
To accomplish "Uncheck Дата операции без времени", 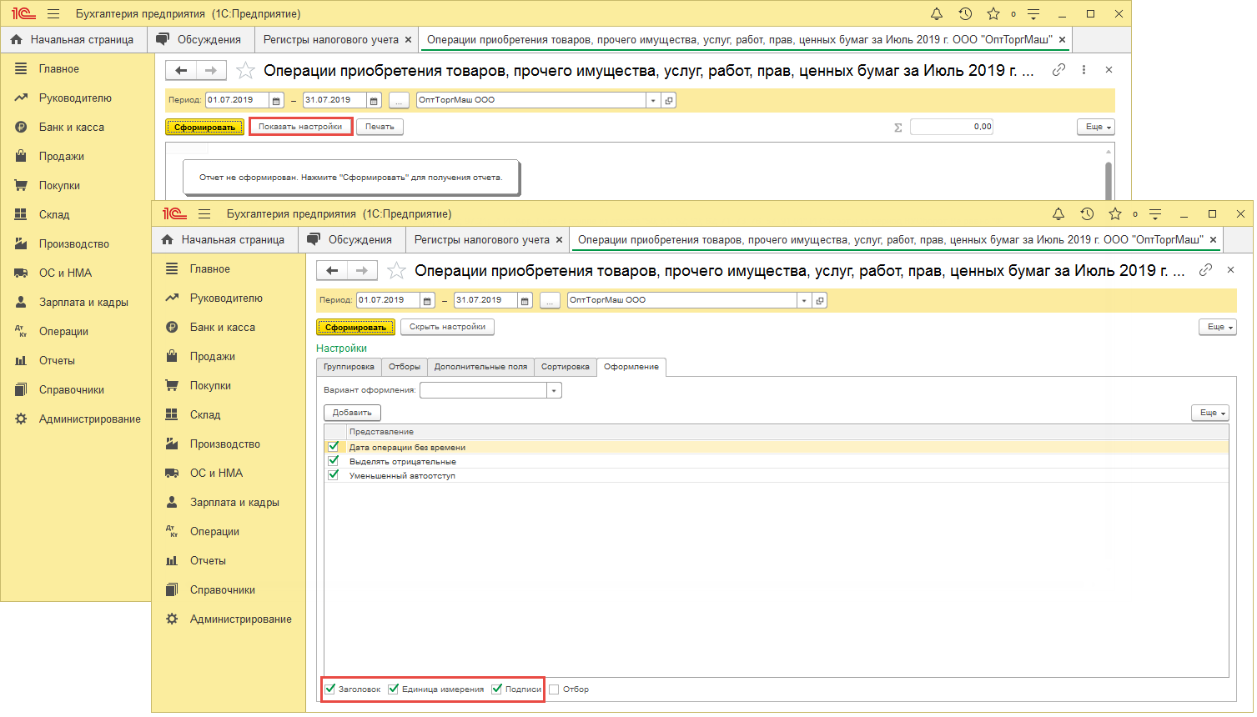I will (x=334, y=447).
